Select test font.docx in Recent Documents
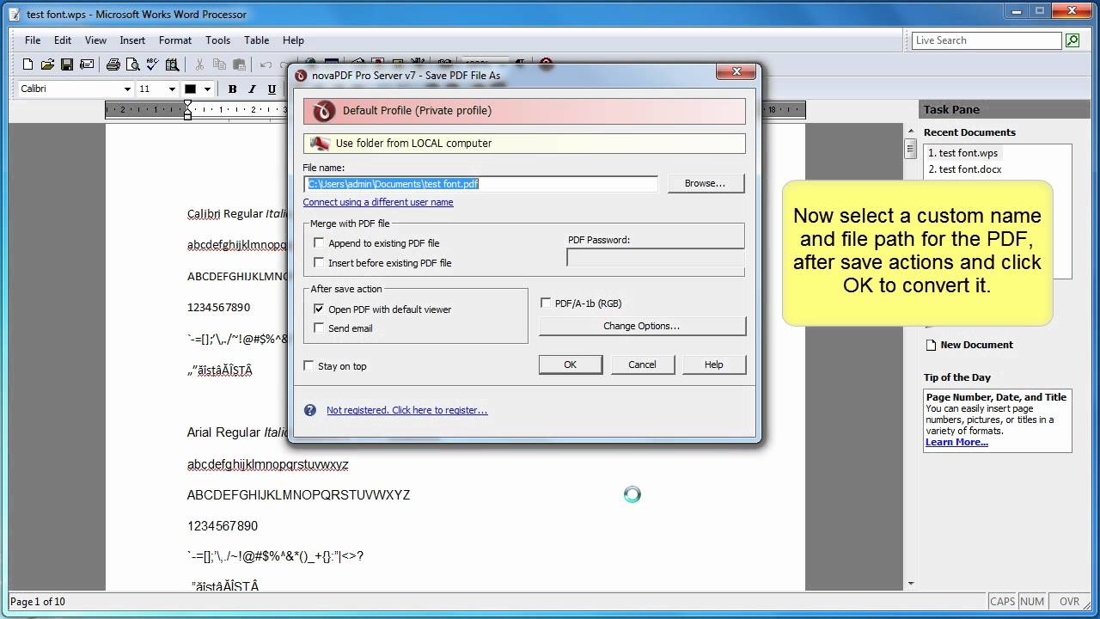The image size is (1100, 619). [964, 169]
